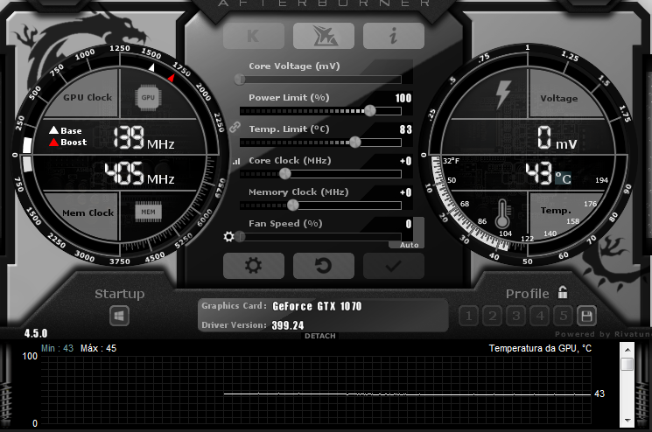Click the monitoring graph scrollbar thumb
The image size is (652, 432).
(x=627, y=365)
